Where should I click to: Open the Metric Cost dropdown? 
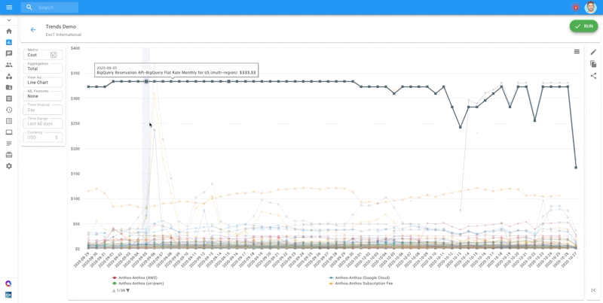(43, 55)
